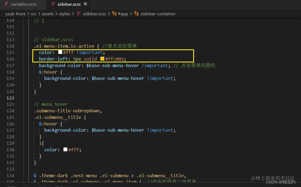Click the // menu hover comment

[x=51, y=104]
